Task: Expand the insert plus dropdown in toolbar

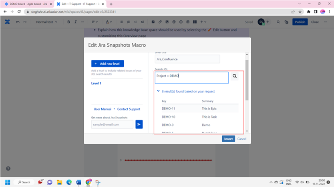Action: coord(203,22)
